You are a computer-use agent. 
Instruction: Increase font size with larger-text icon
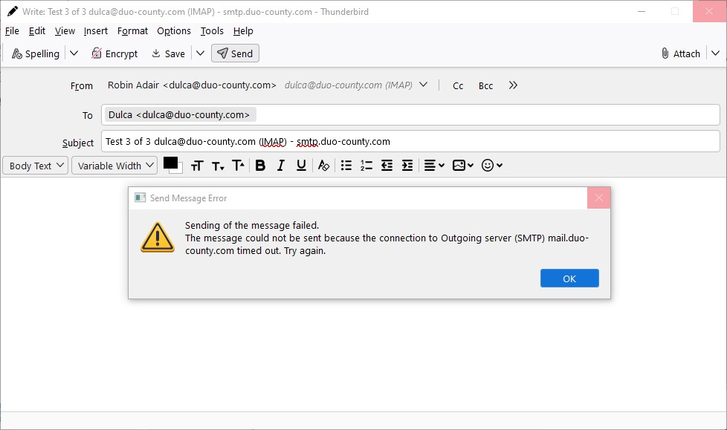coord(238,166)
